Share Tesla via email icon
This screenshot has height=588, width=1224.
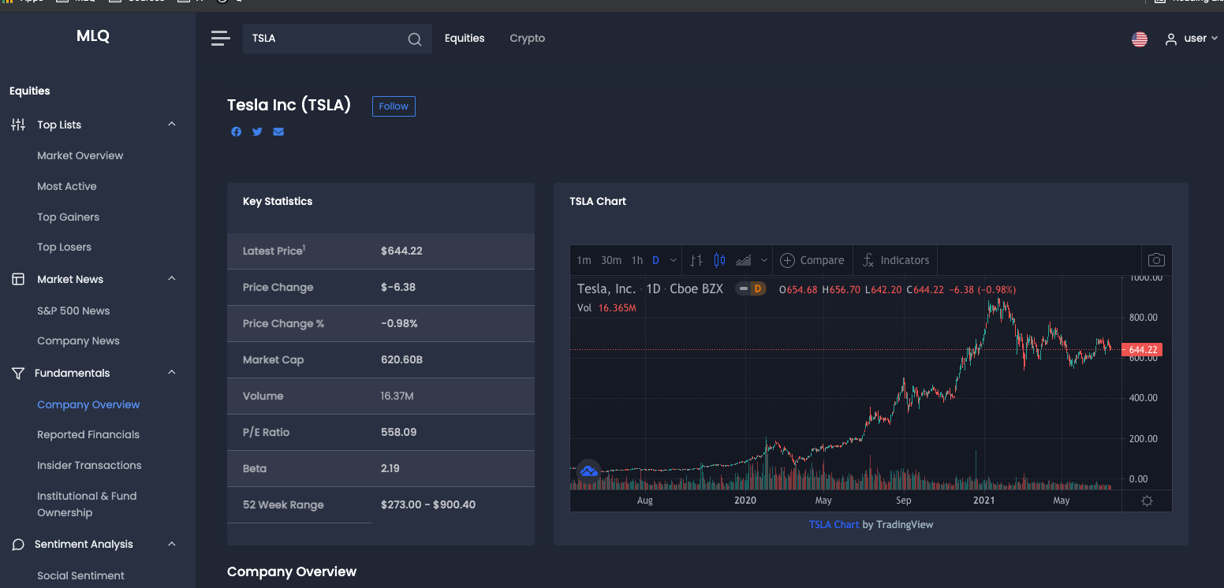[x=278, y=132]
